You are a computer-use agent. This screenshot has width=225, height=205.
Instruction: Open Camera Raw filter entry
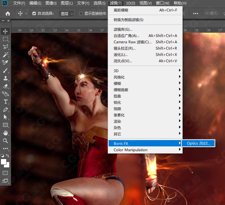(x=145, y=42)
